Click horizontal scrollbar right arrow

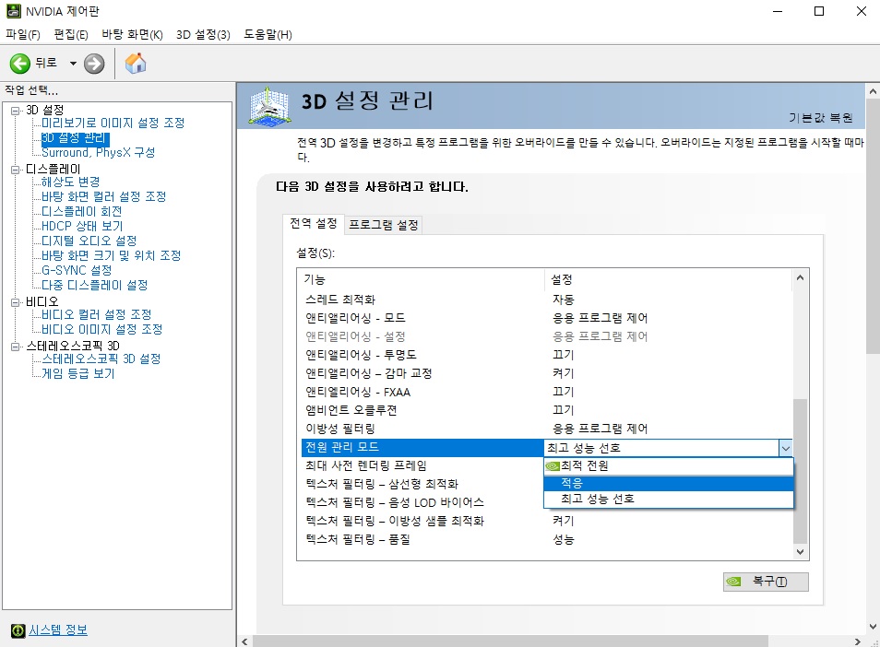coord(858,641)
